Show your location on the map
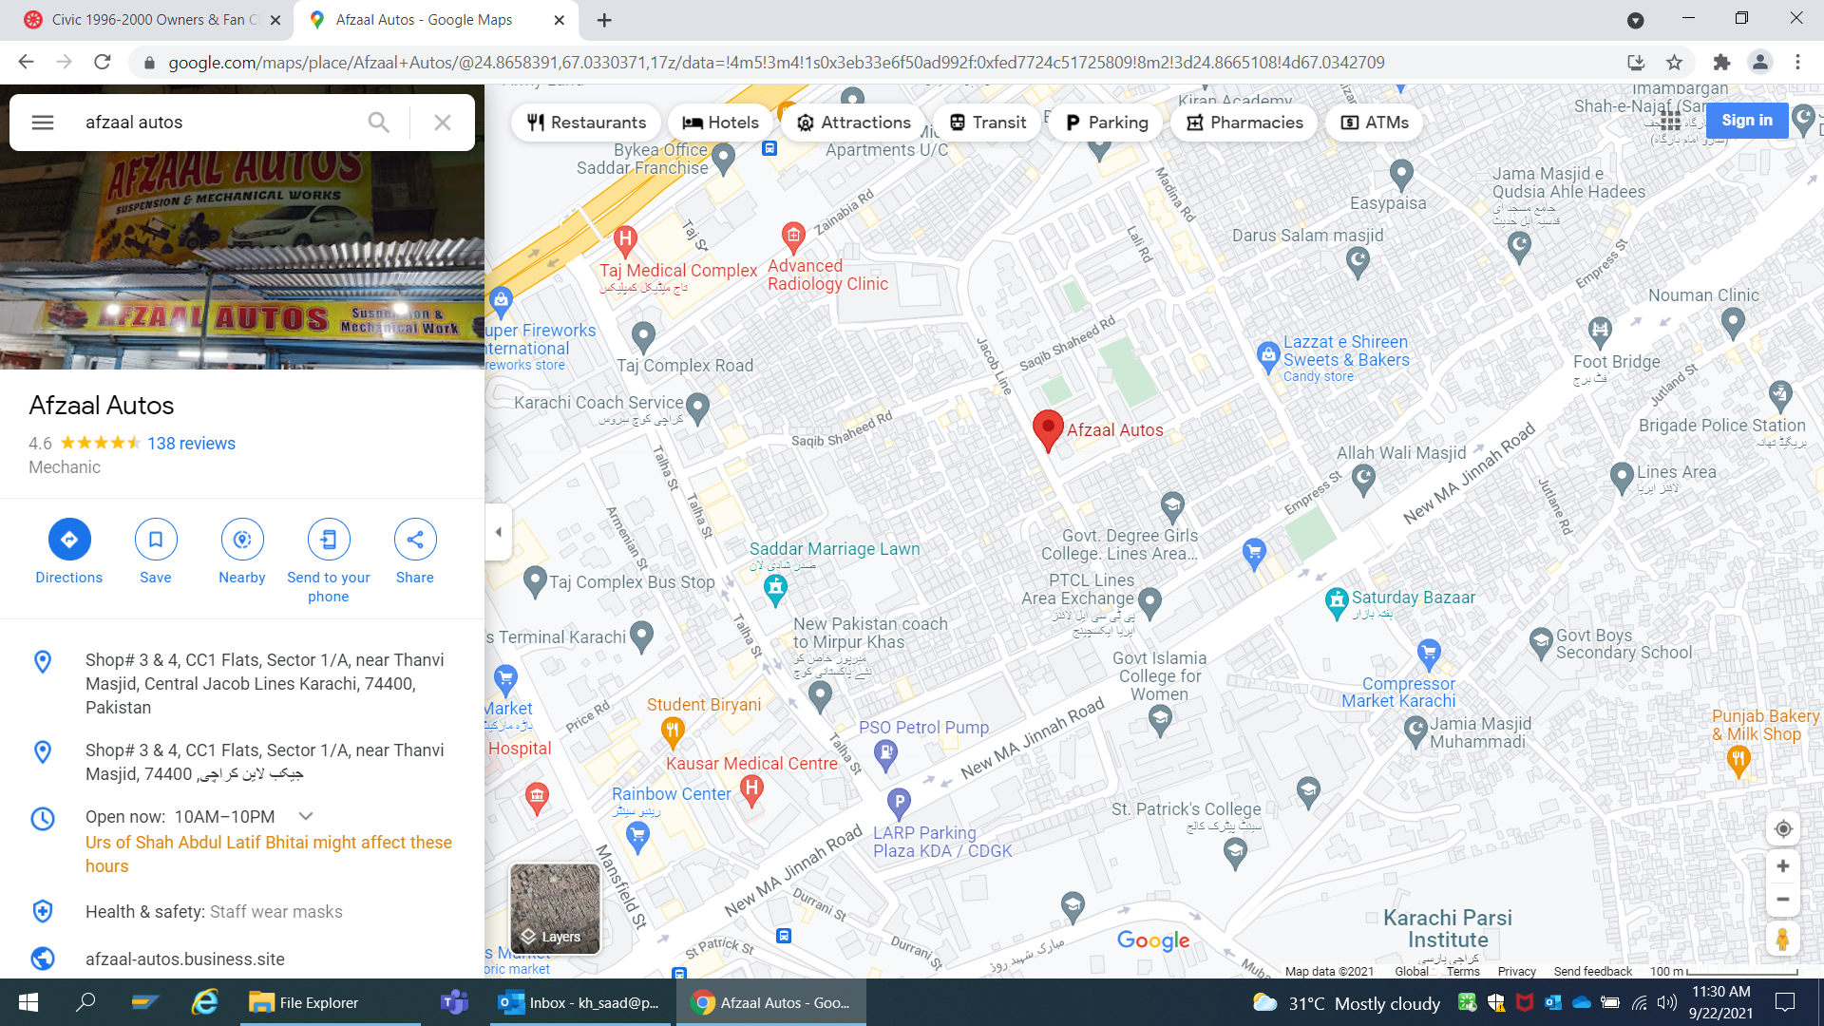Viewport: 1824px width, 1026px height. point(1783,828)
